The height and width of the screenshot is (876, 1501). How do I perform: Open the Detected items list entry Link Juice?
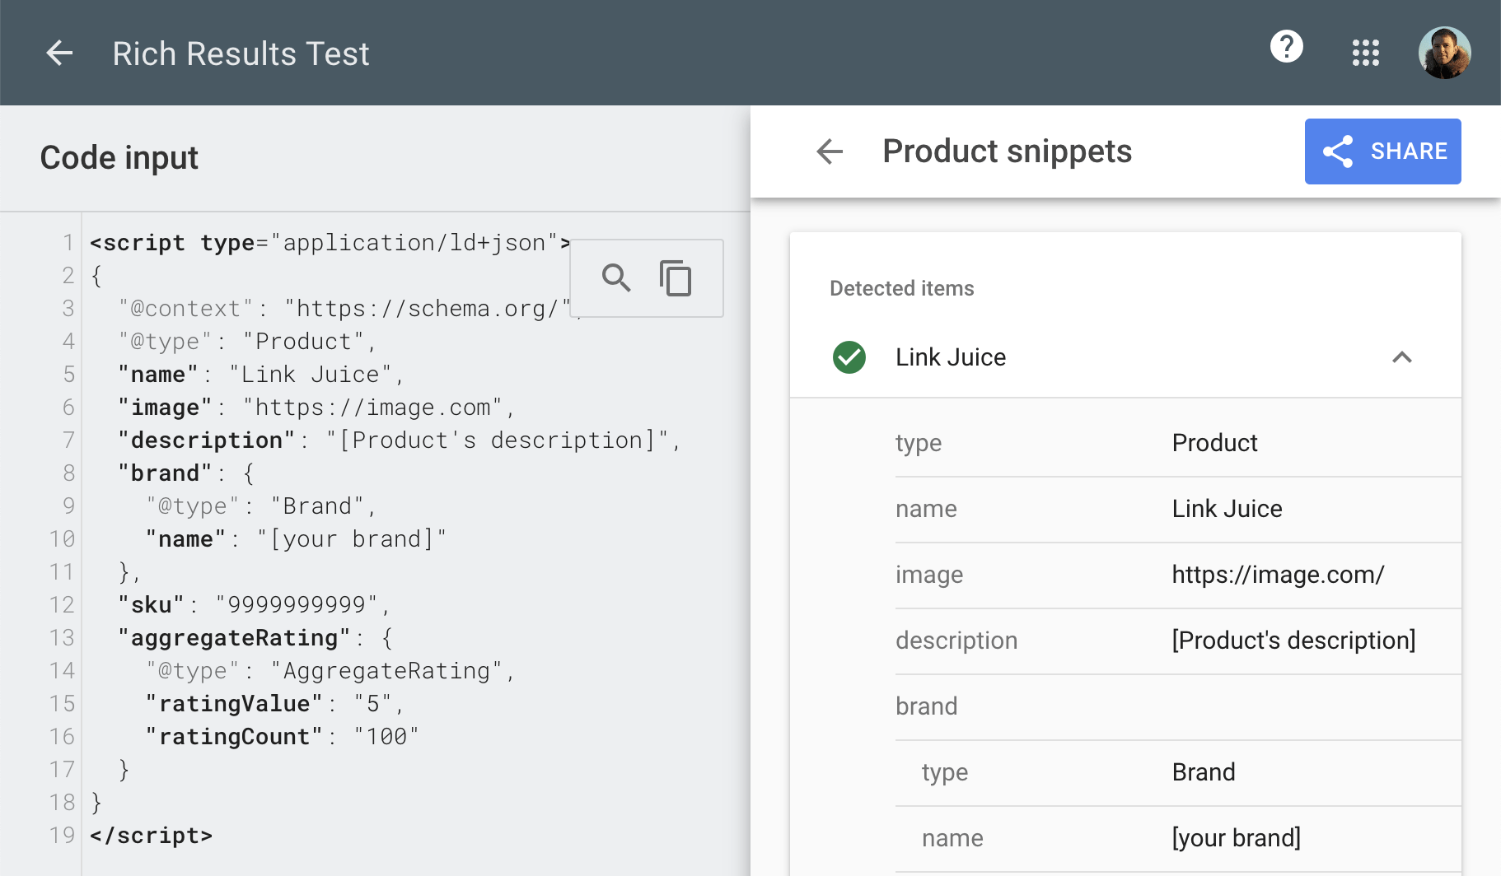click(951, 357)
